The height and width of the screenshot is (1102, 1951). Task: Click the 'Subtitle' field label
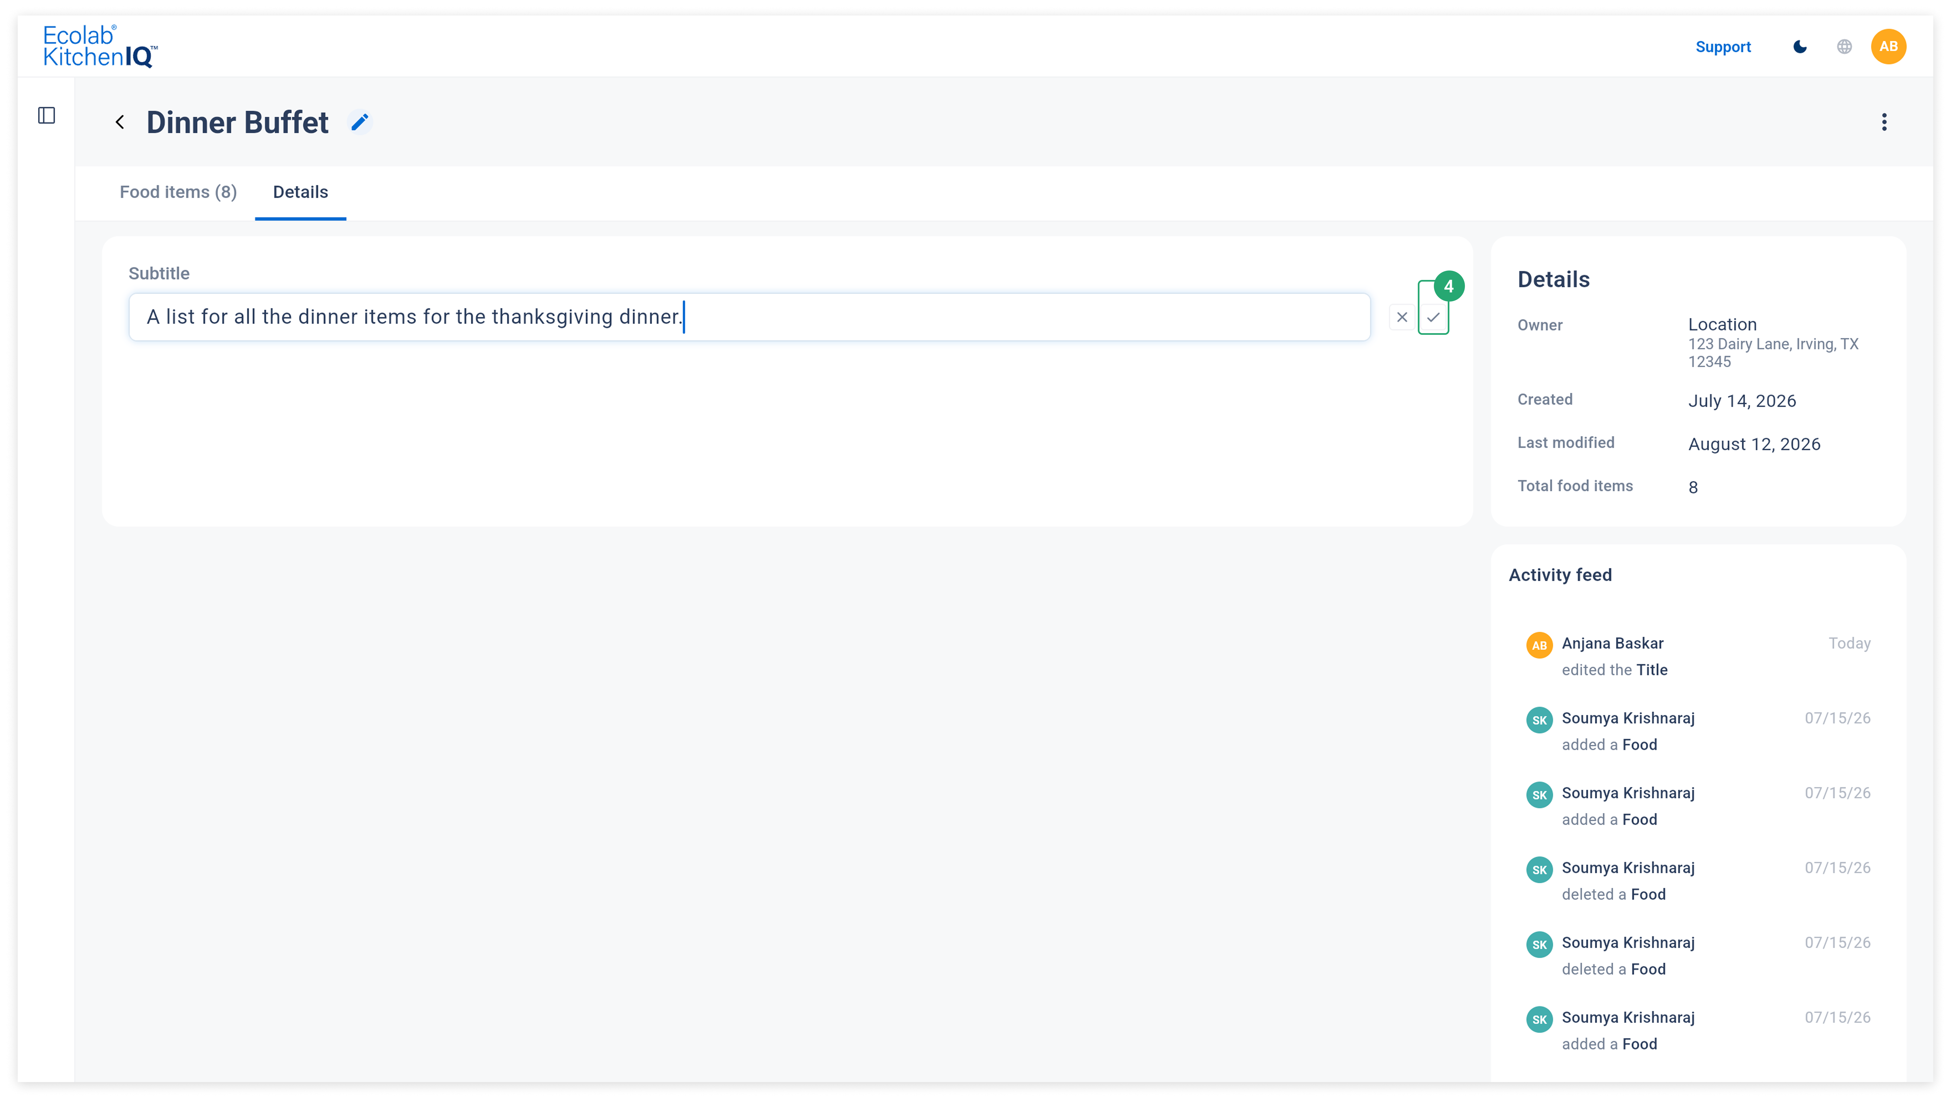point(159,273)
